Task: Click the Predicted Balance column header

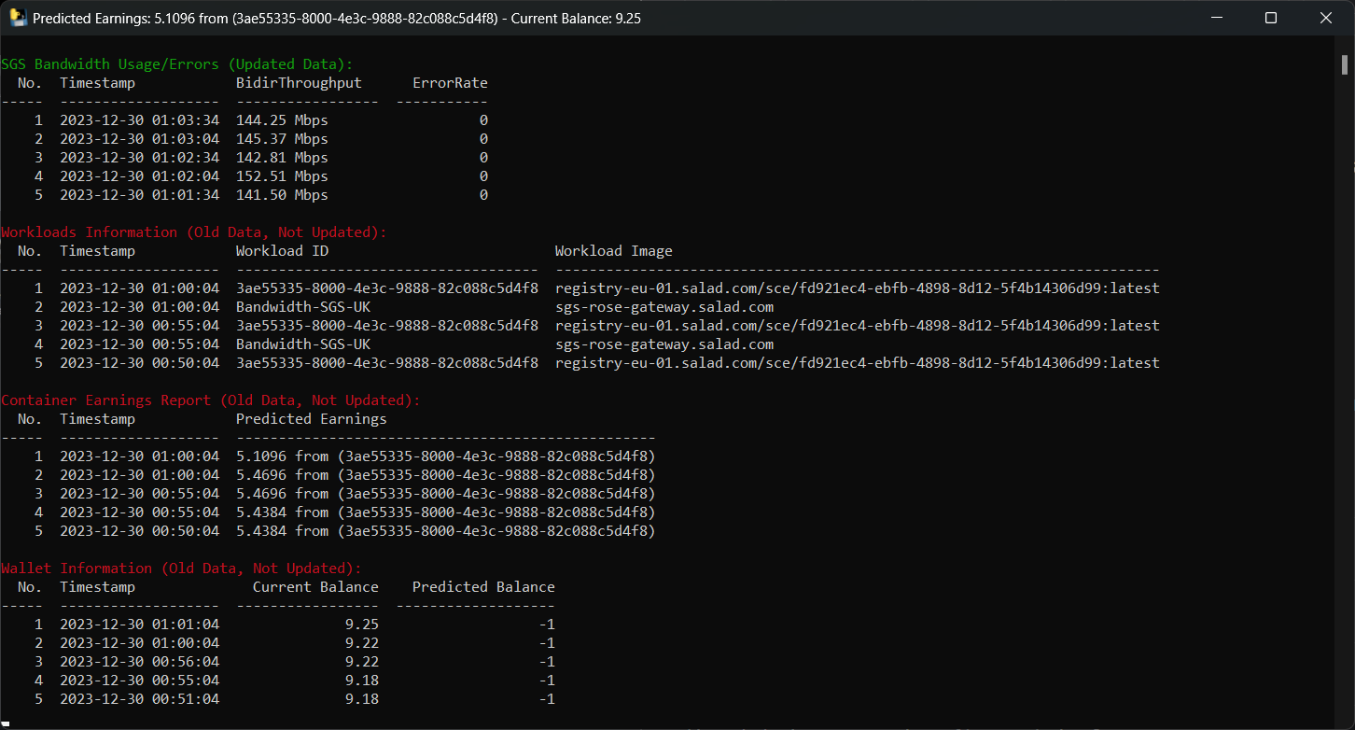Action: click(483, 587)
